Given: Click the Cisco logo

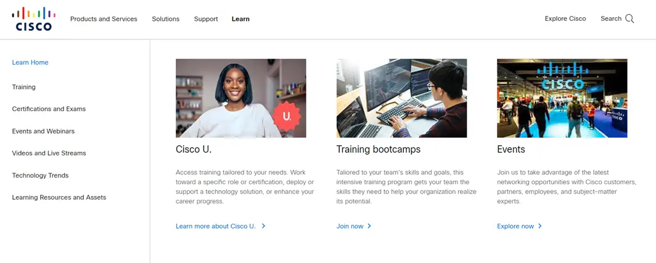Looking at the screenshot, I should coord(34,19).
